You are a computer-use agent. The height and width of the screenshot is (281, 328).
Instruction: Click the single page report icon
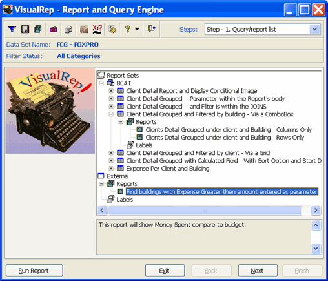(x=25, y=29)
